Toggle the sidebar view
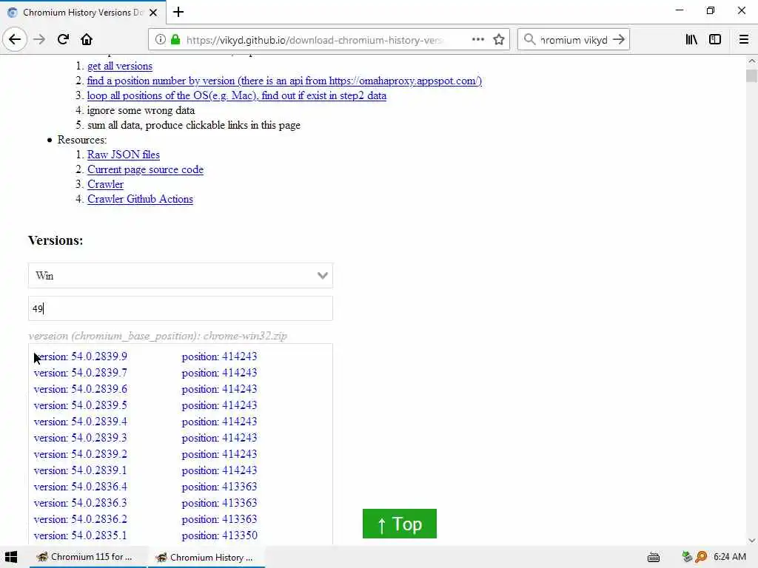 pos(715,40)
